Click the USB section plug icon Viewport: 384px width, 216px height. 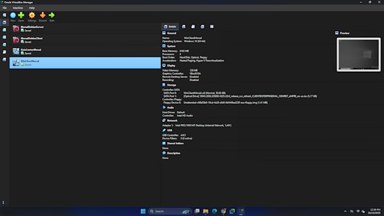(164, 130)
